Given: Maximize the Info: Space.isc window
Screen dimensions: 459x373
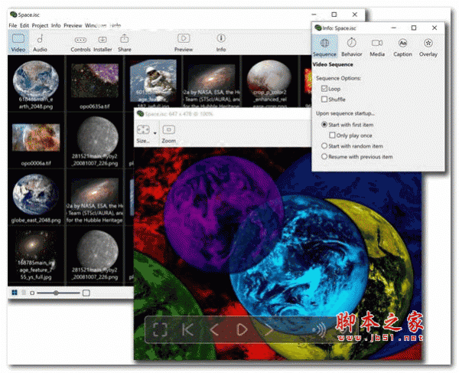Looking at the screenshot, I should coord(414,28).
